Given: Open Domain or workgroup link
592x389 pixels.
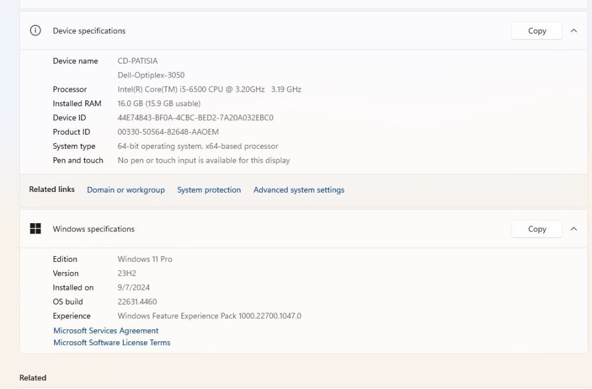Looking at the screenshot, I should [x=125, y=190].
